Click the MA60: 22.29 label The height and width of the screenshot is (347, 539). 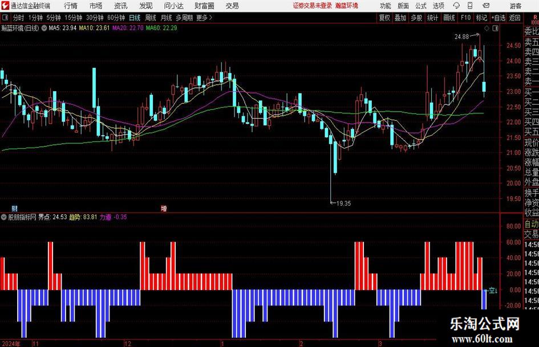[x=161, y=28]
